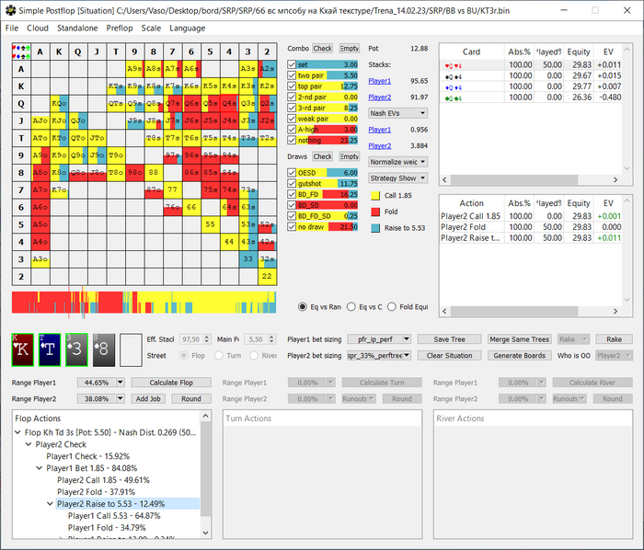Open Range Player1 44.65% flop dropdown

pyautogui.click(x=100, y=383)
